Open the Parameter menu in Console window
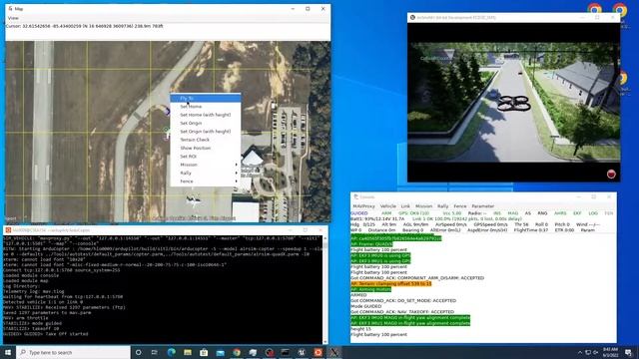Image resolution: width=639 pixels, height=359 pixels. (482, 206)
